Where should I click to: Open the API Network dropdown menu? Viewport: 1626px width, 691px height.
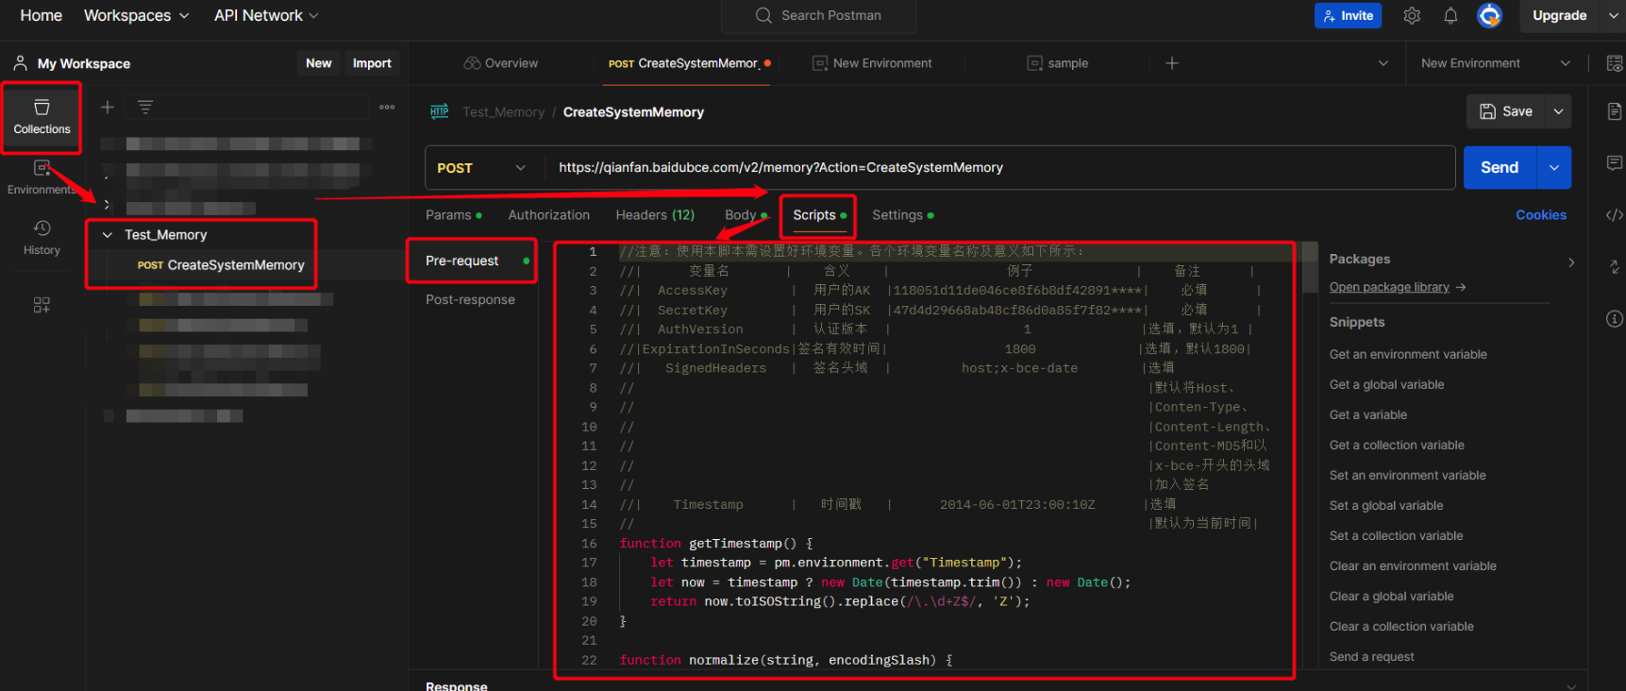pyautogui.click(x=266, y=15)
